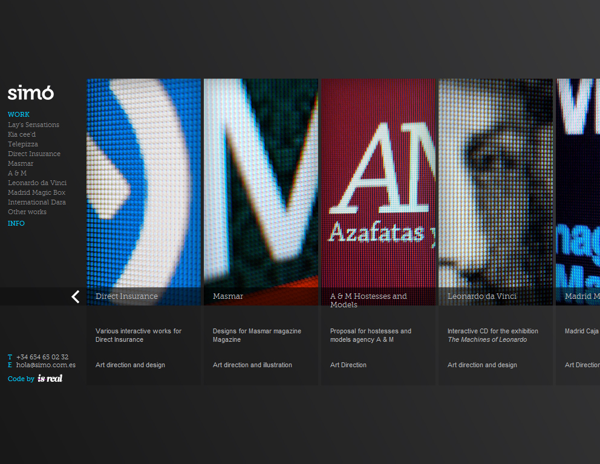
Task: Select Masmar in sidebar menu
Action: [x=21, y=163]
